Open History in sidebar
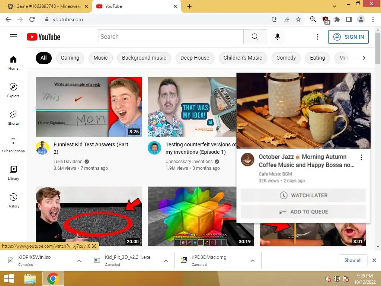This screenshot has width=381, height=286. (13, 200)
